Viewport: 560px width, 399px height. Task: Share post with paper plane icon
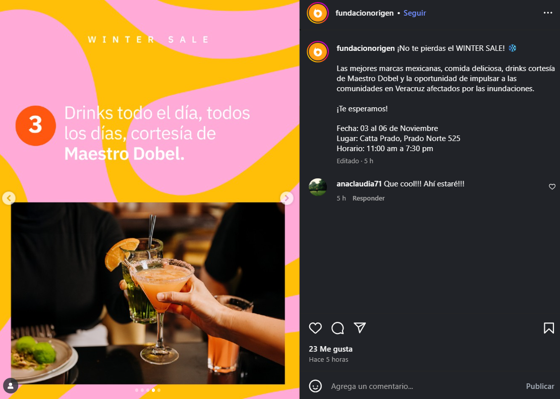tap(360, 327)
